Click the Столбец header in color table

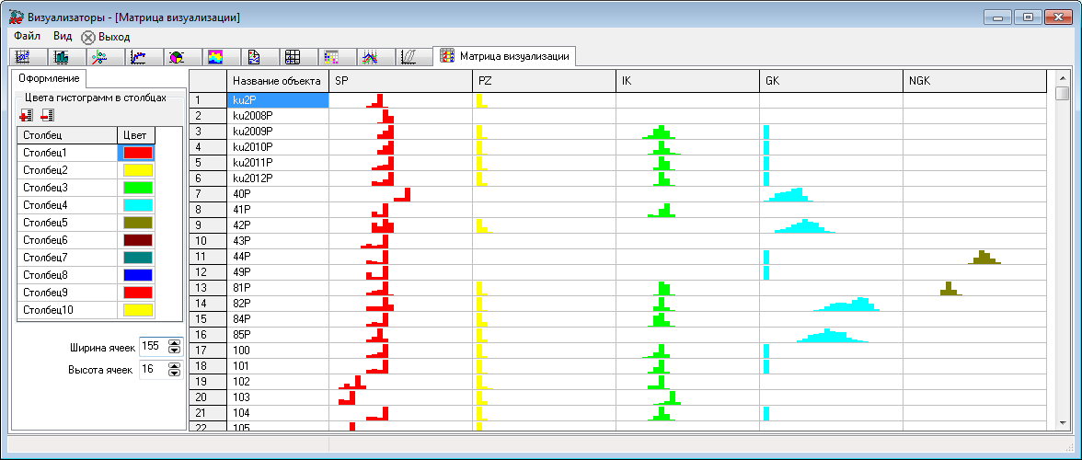(x=67, y=135)
